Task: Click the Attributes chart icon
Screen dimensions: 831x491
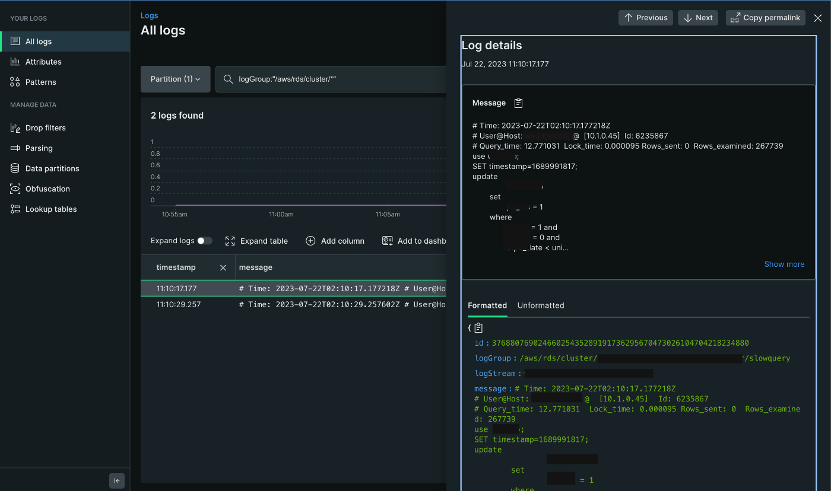Action: click(x=15, y=62)
